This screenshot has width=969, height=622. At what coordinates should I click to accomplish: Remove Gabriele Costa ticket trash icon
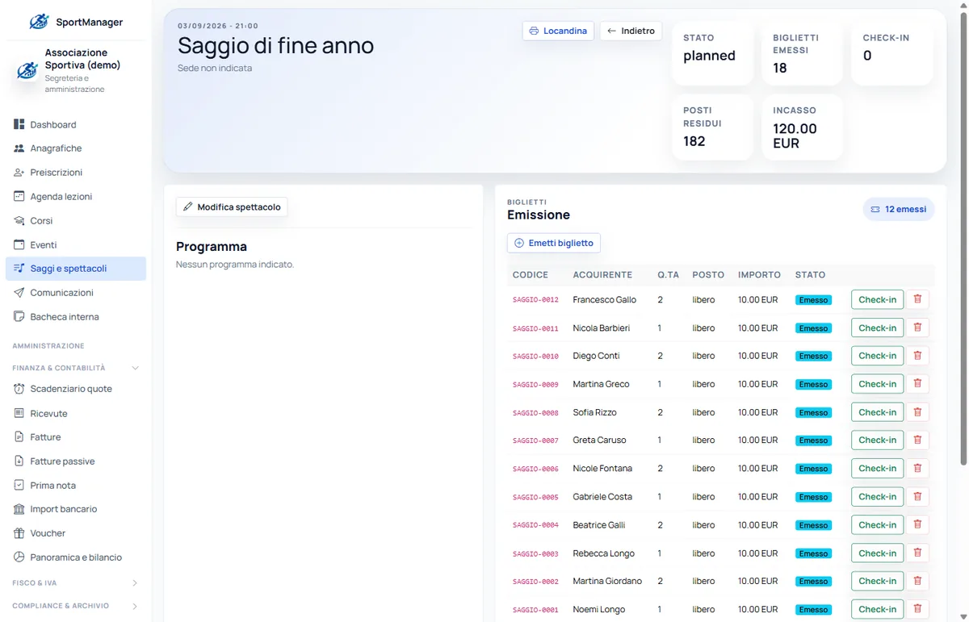(x=917, y=496)
